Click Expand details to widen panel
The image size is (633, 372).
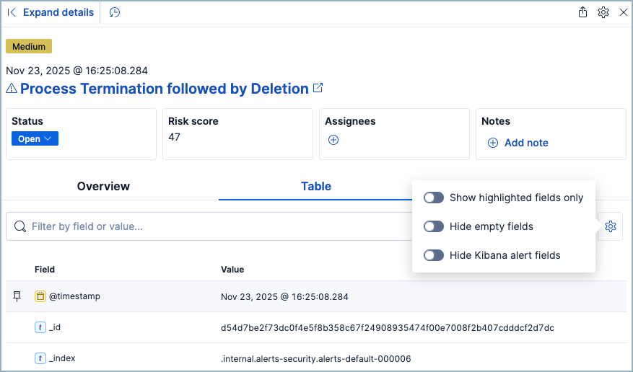pyautogui.click(x=51, y=12)
